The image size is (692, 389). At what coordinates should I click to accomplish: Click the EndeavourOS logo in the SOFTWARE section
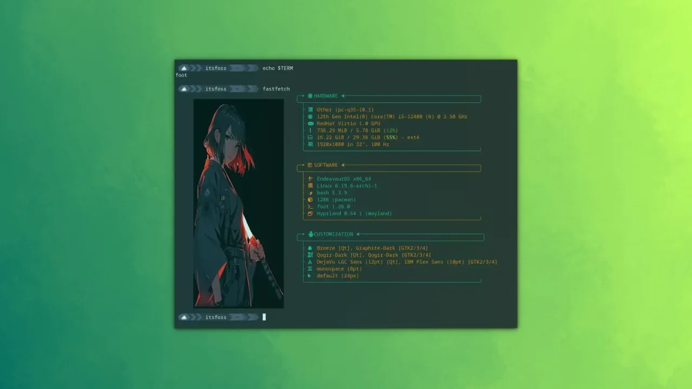tap(310, 178)
